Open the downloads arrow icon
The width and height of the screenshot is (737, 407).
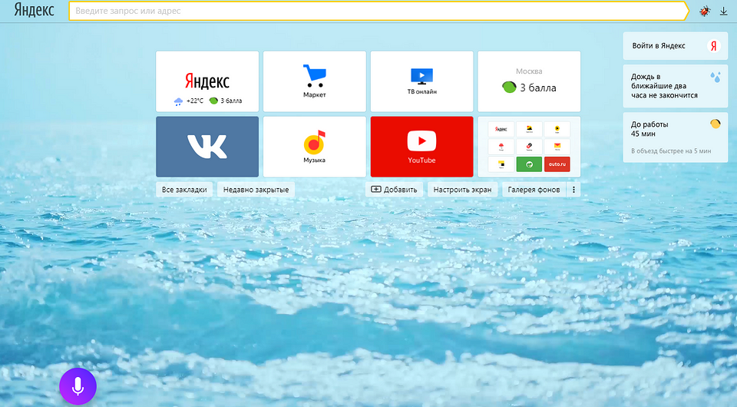[x=723, y=11]
